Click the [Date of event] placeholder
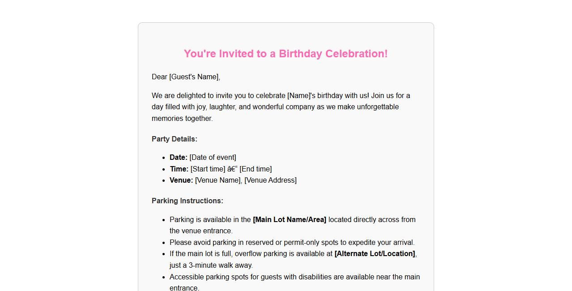 (213, 158)
